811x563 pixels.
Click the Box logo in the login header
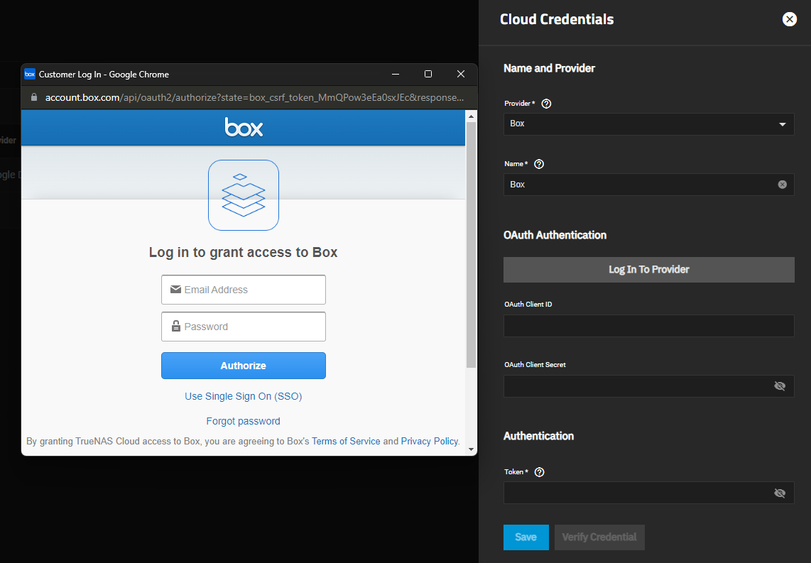pos(244,128)
